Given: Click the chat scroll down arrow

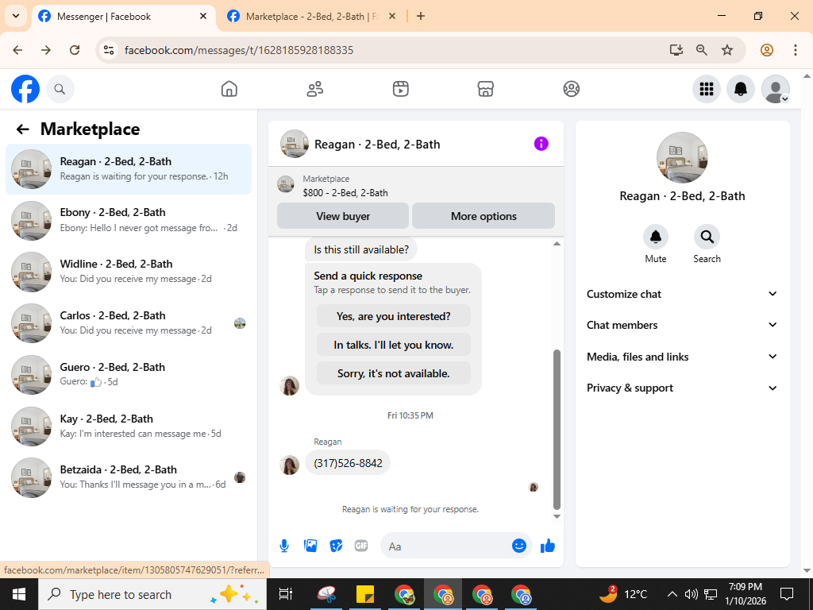Looking at the screenshot, I should (557, 516).
